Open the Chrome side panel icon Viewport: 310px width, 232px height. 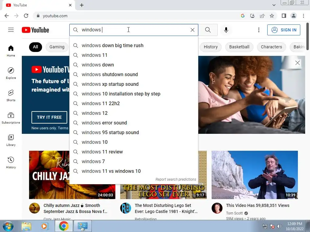284,16
